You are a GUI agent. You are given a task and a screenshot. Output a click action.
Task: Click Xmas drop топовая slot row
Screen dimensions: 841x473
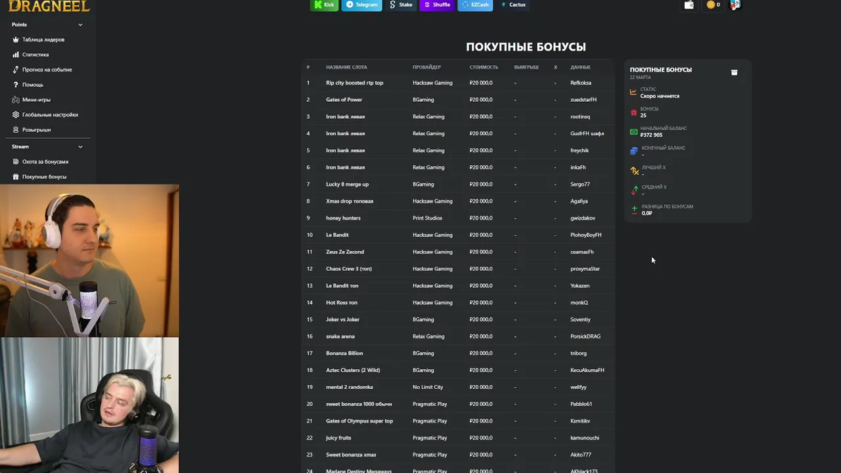(459, 201)
